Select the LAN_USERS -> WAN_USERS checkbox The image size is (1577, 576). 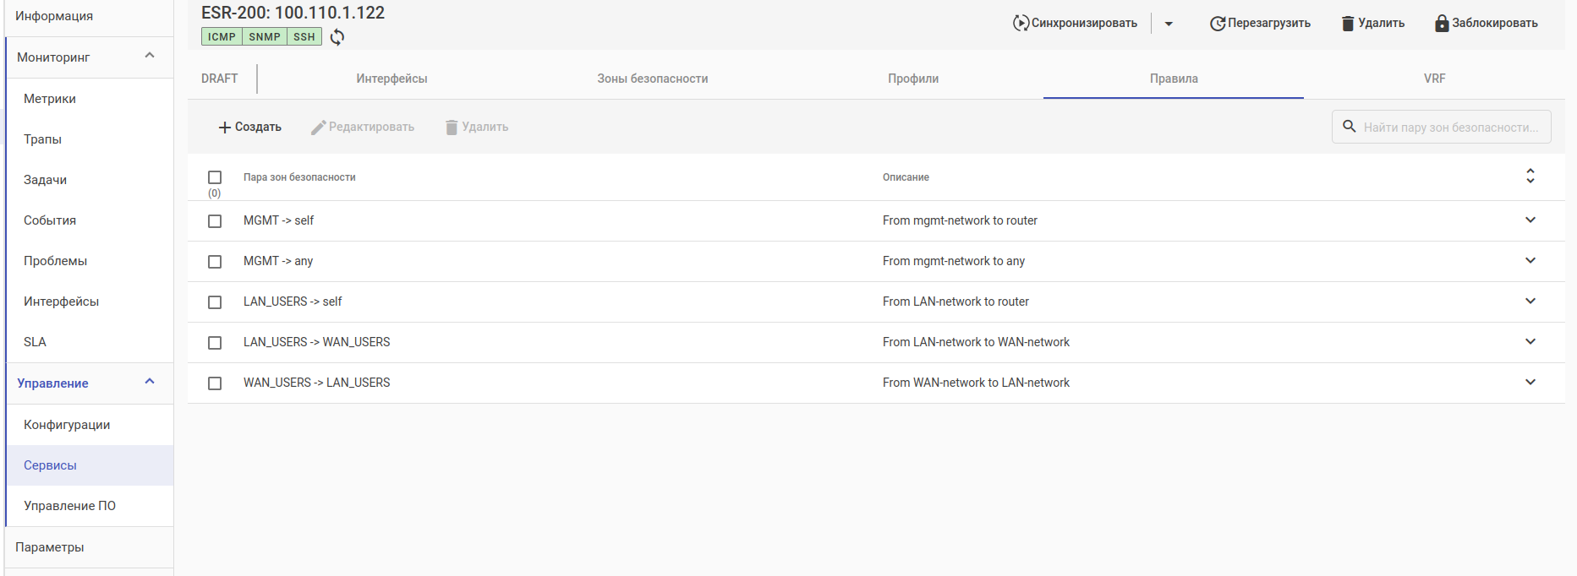pos(215,343)
